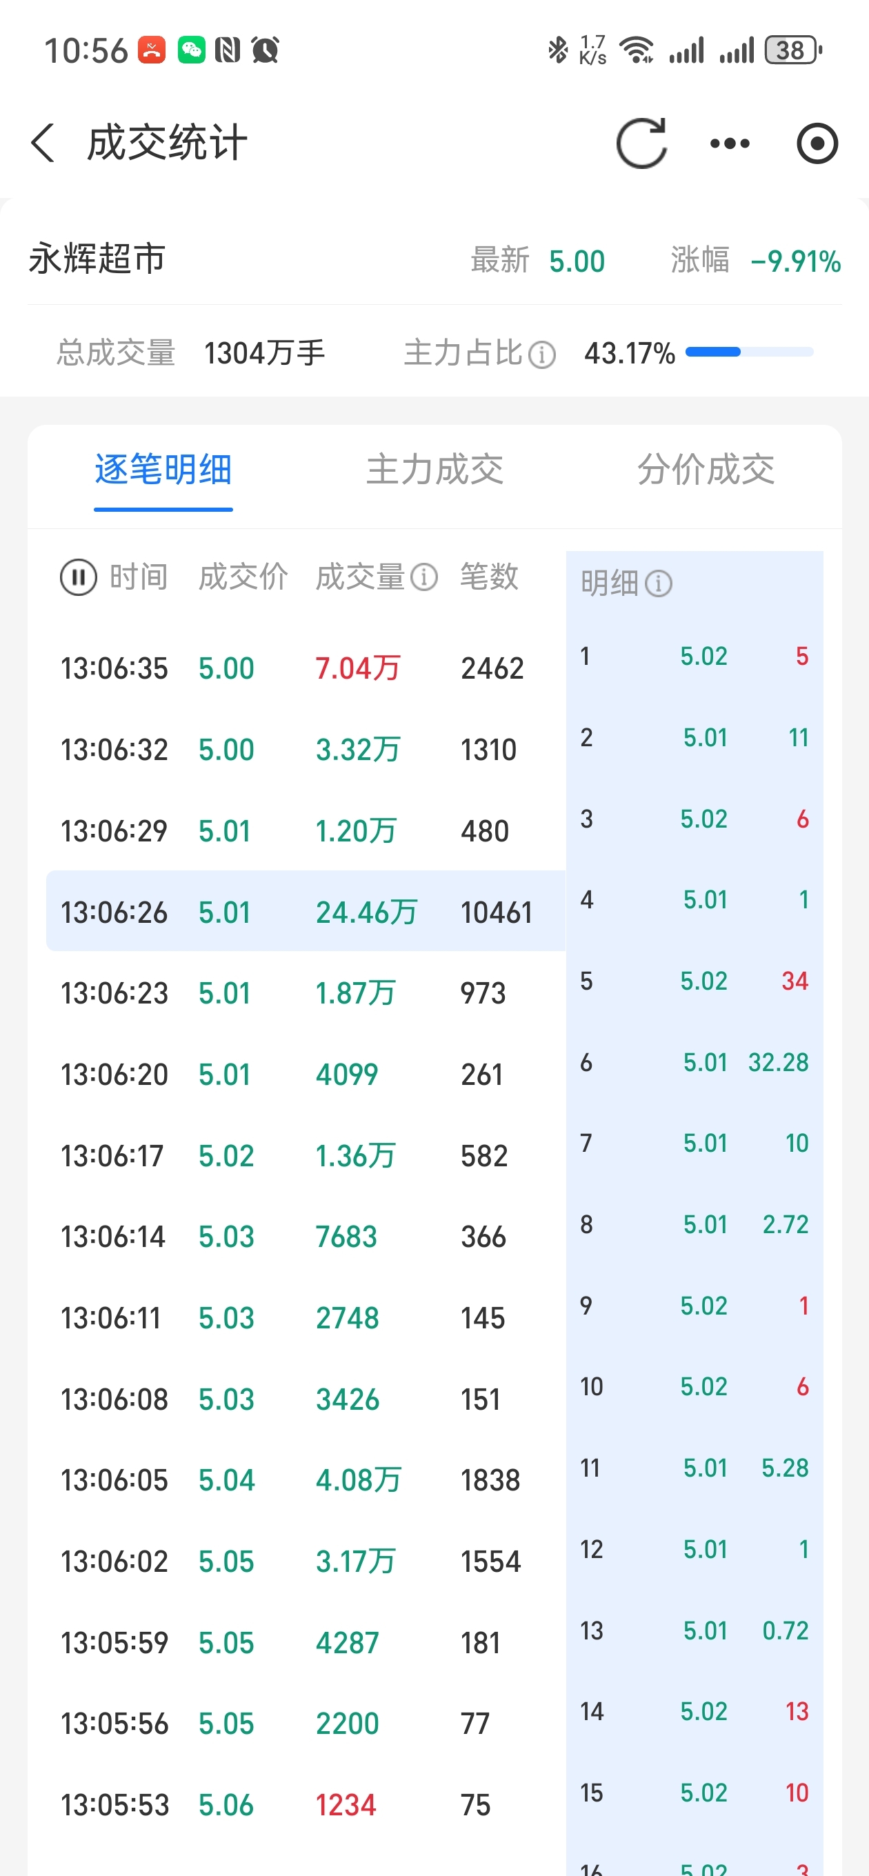This screenshot has height=1876, width=869.
Task: Tap the Wi-Fi status icon
Action: coord(637,50)
